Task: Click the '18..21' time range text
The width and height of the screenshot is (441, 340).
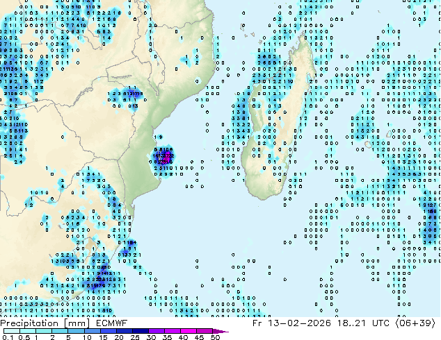Action: [351, 323]
